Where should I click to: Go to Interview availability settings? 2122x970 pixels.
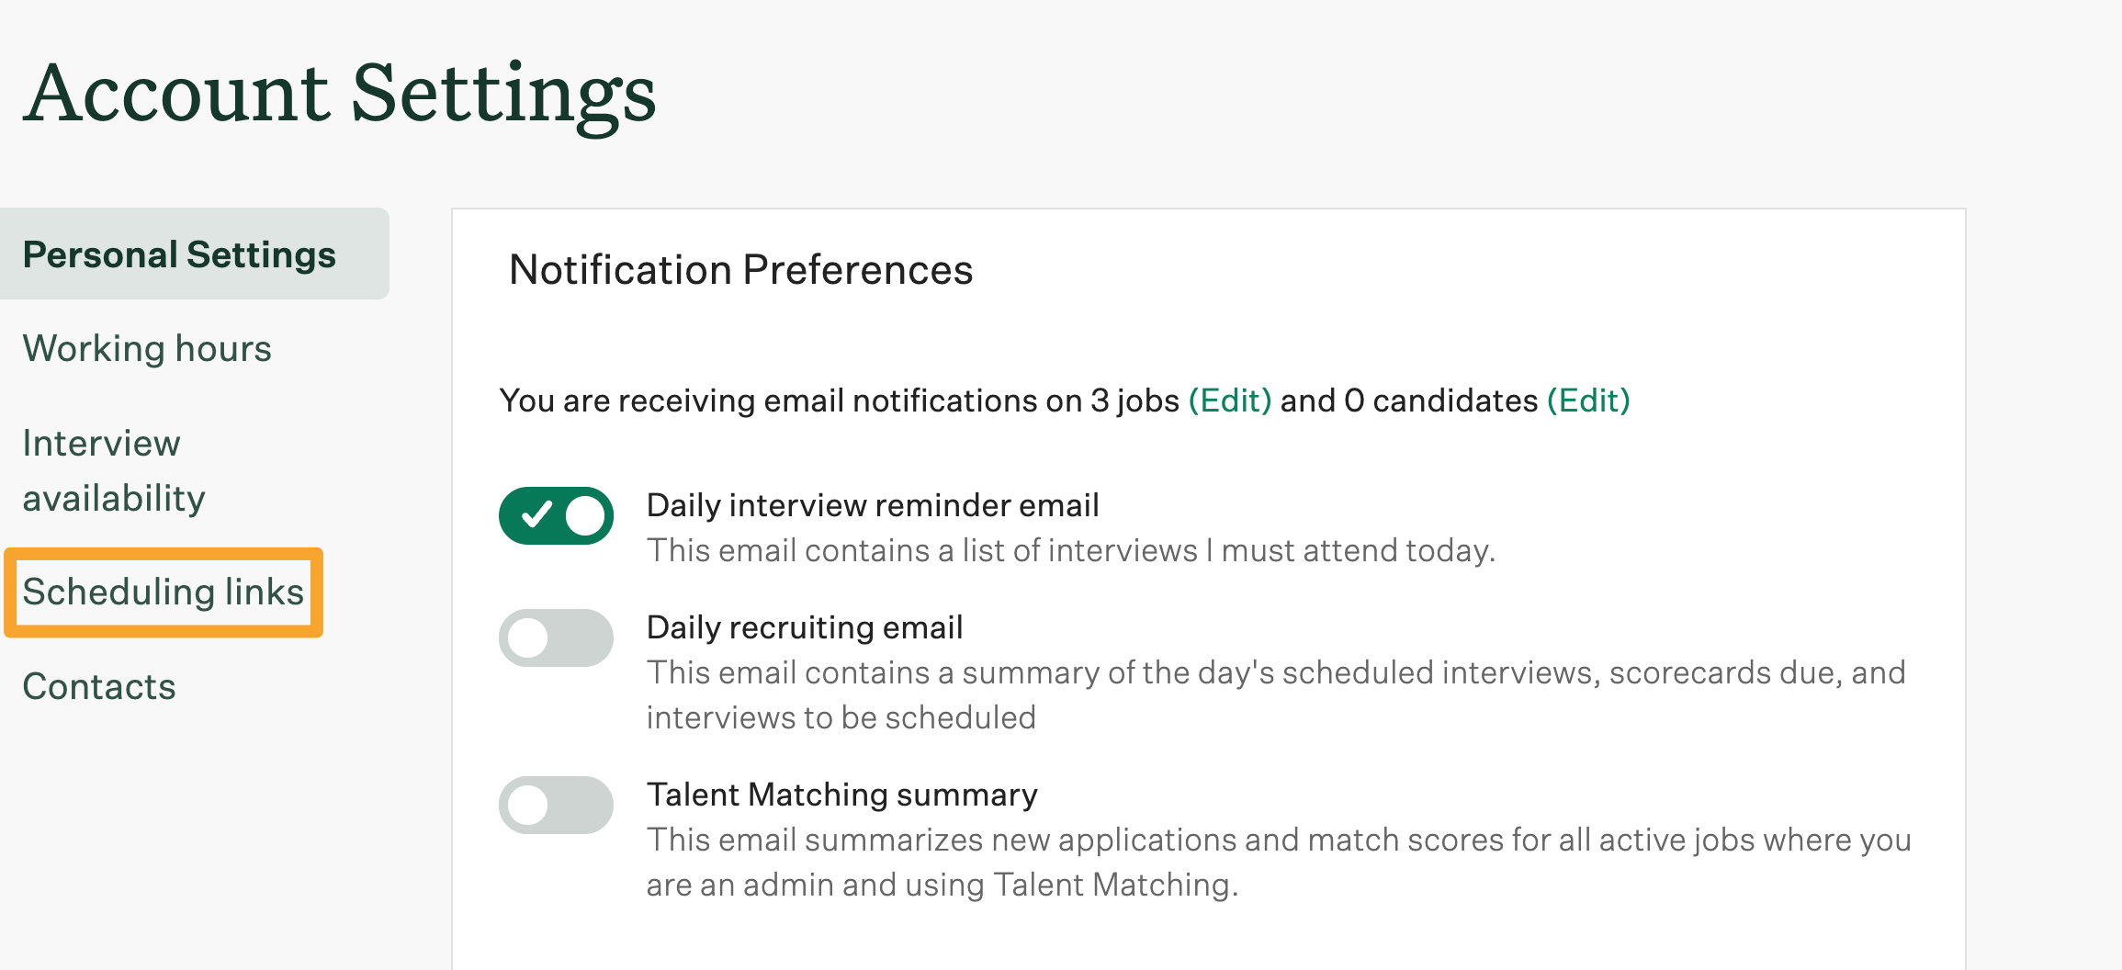click(114, 470)
